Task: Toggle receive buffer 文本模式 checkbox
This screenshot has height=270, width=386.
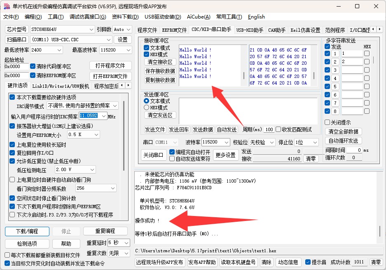Action: coord(147,47)
